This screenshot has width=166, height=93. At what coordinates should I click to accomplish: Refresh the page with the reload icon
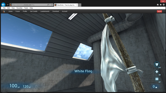click(x=52, y=5)
